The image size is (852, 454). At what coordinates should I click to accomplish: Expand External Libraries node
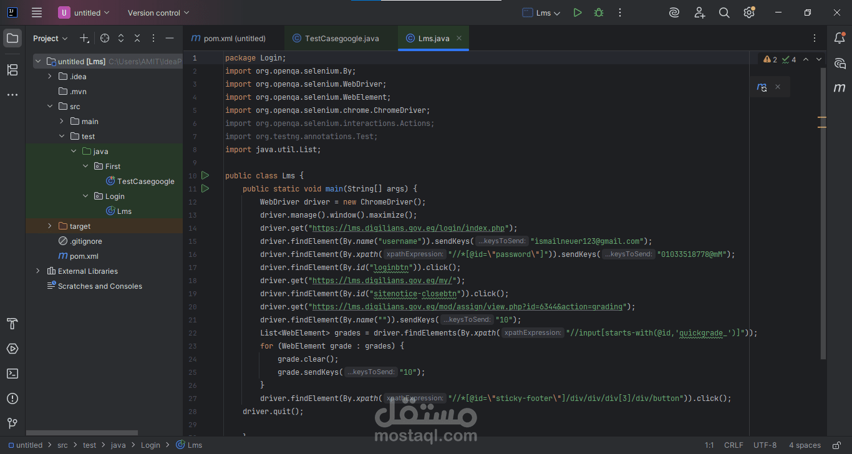click(x=38, y=271)
